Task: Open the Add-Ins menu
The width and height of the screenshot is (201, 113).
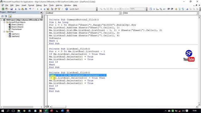Action: [59, 5]
